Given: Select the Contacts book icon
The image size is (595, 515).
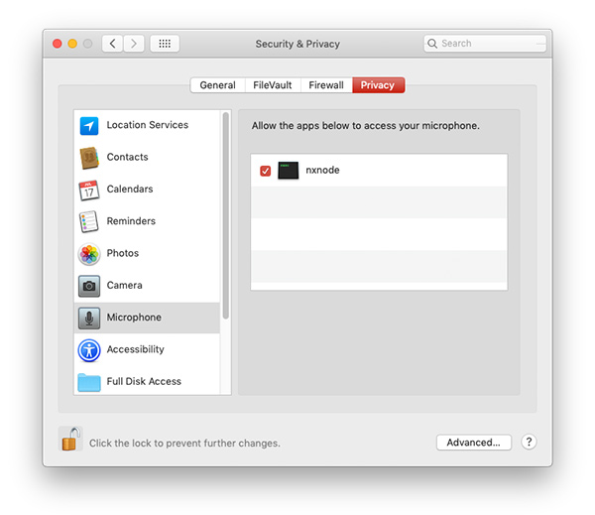Looking at the screenshot, I should coord(89,158).
